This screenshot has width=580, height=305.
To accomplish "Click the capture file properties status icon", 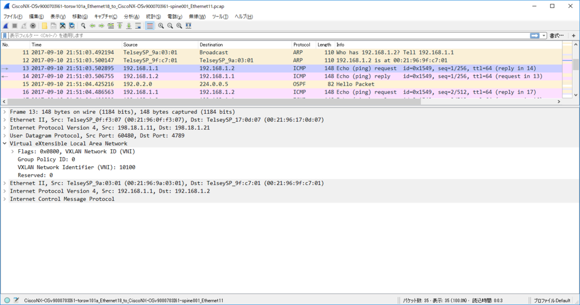I will [x=16, y=300].
